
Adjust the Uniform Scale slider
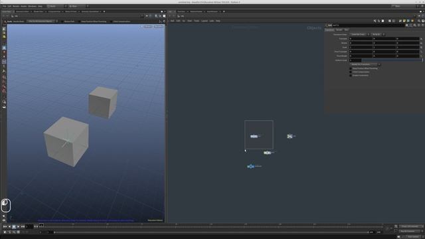click(392, 60)
